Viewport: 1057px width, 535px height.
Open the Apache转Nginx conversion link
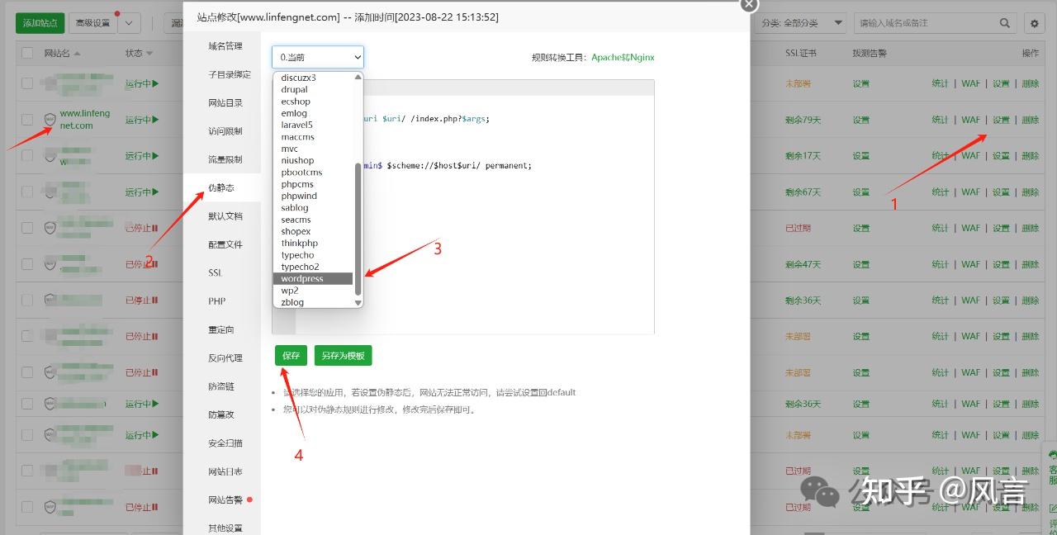[622, 58]
